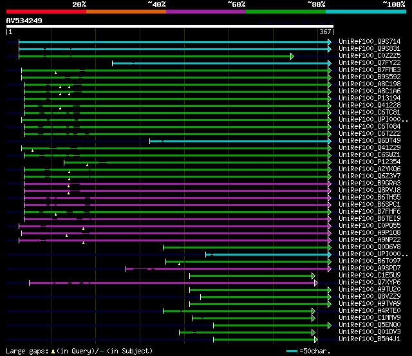Open hit UniRef100_B7FME3

(370, 70)
